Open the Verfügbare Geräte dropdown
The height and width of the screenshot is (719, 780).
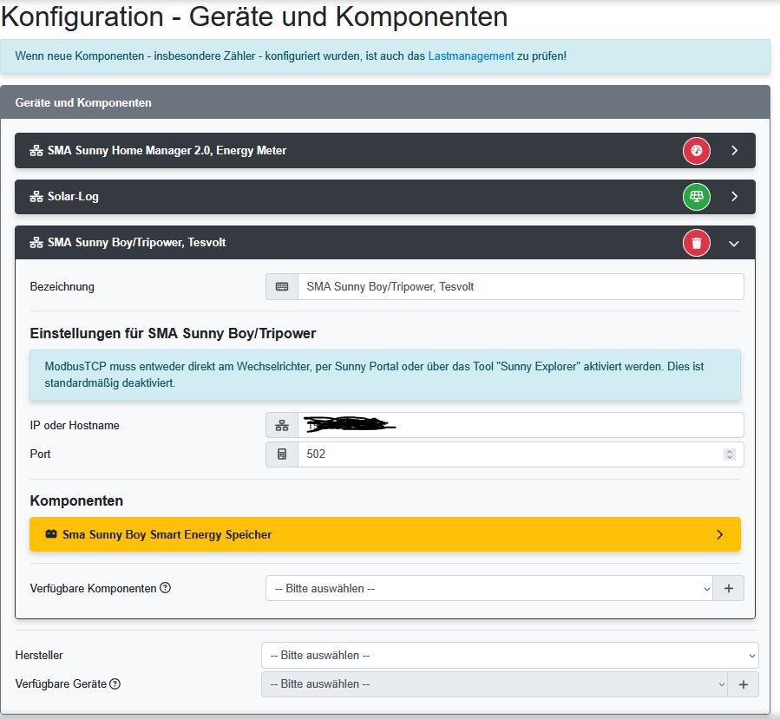494,683
